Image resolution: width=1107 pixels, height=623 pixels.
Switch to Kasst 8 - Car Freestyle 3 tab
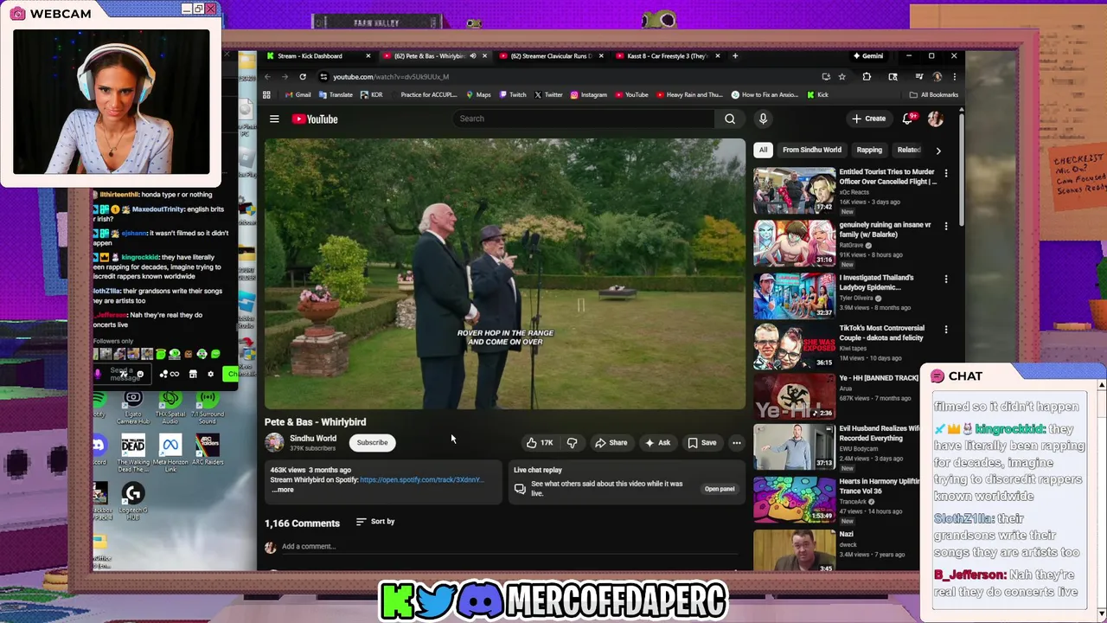[x=669, y=56]
